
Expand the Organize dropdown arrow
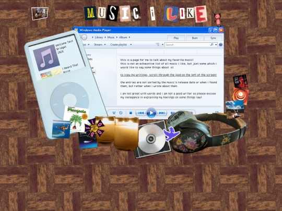[89, 44]
